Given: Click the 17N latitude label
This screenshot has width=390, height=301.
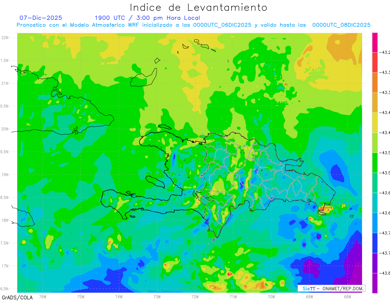Looking at the screenshot, I should coord(6,266).
